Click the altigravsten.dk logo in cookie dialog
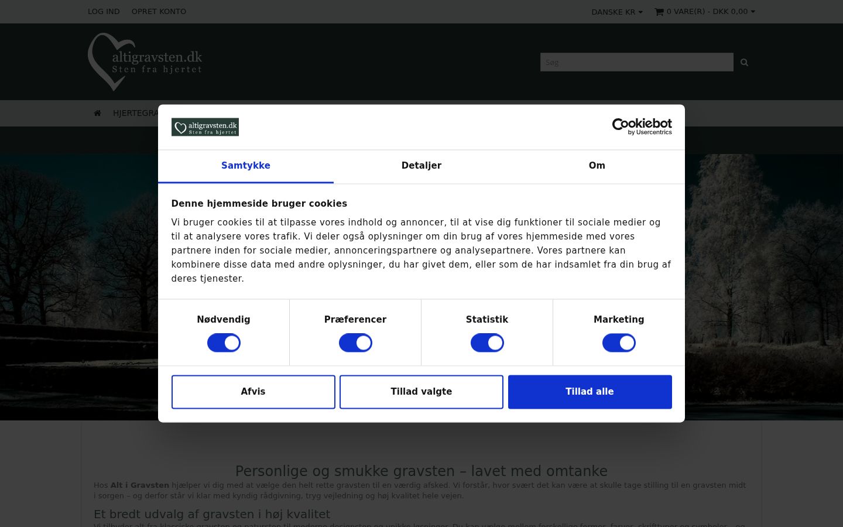843x527 pixels. (x=205, y=127)
